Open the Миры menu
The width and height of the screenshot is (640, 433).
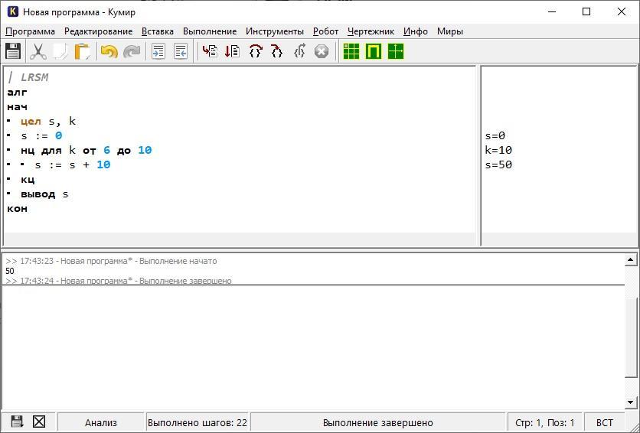450,31
